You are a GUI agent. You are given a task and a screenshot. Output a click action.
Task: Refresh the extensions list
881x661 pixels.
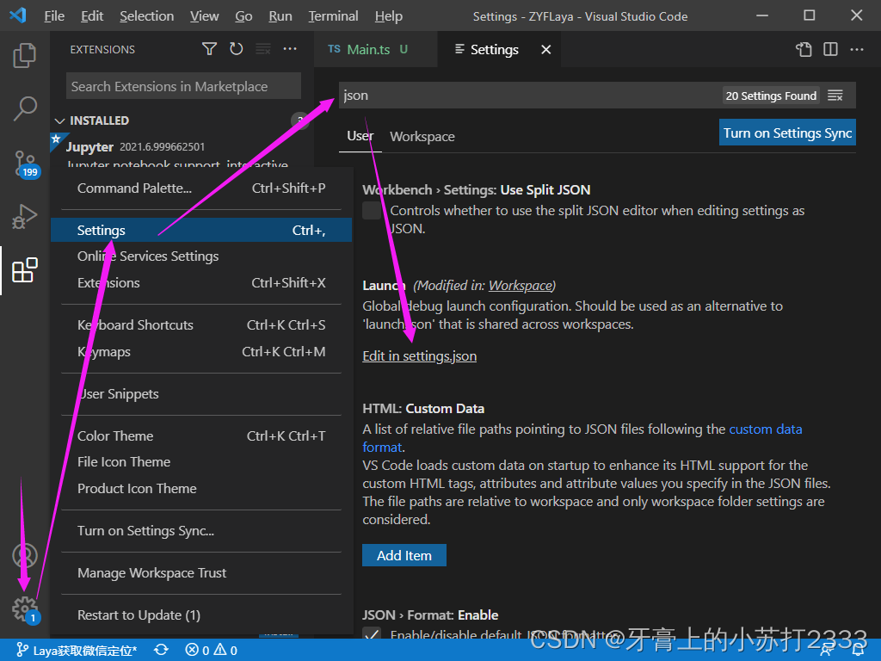pyautogui.click(x=237, y=49)
